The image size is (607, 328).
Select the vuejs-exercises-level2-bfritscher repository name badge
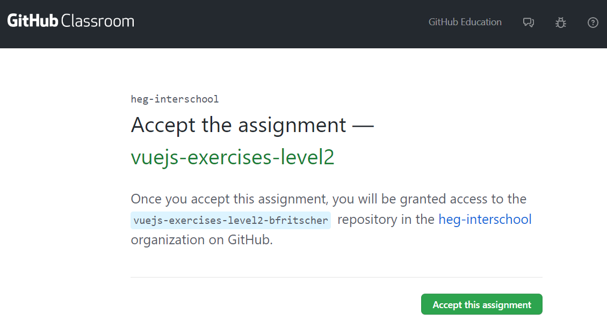point(230,220)
